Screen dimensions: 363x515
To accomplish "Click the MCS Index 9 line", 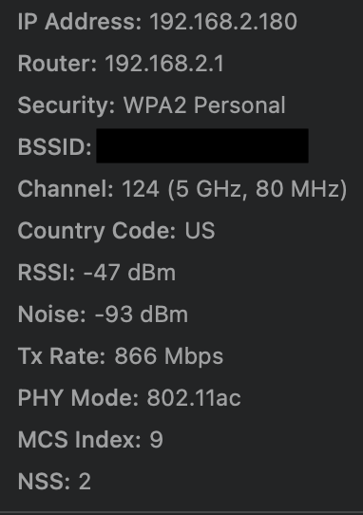I will coord(90,439).
